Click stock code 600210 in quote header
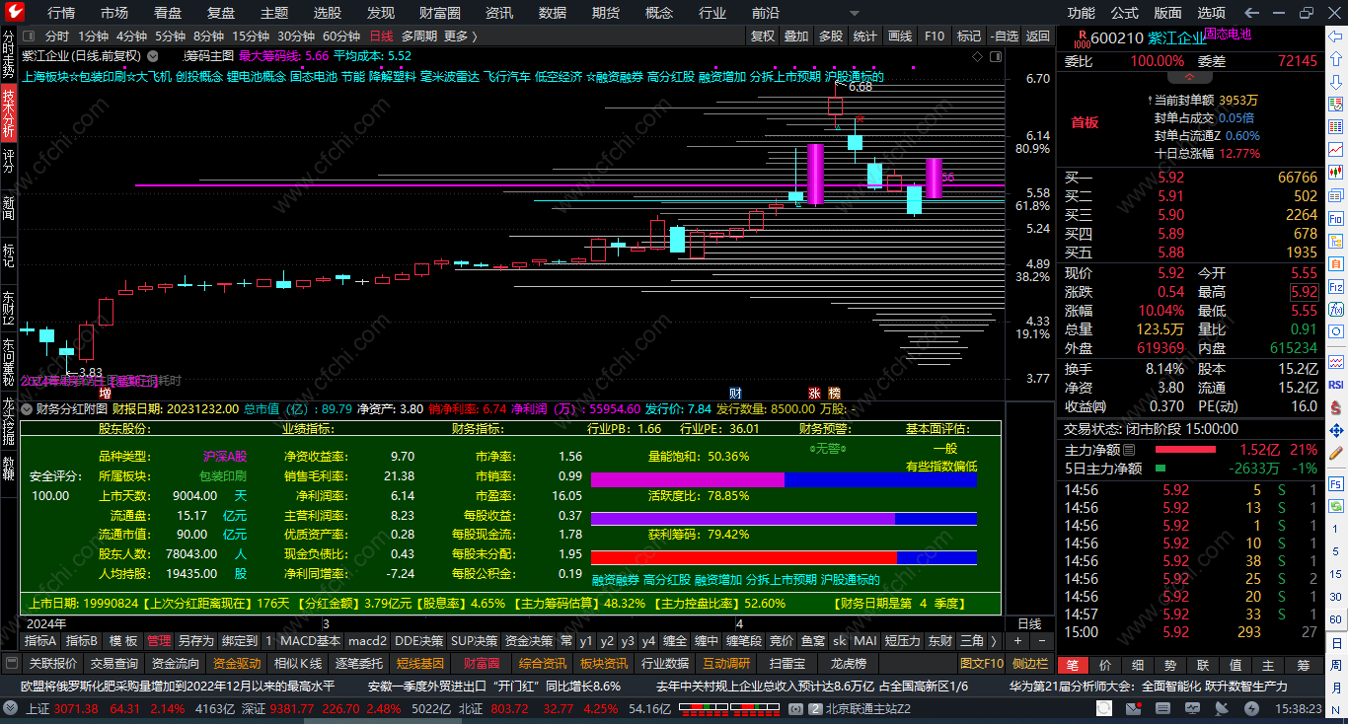Image resolution: width=1348 pixels, height=724 pixels. (1117, 38)
